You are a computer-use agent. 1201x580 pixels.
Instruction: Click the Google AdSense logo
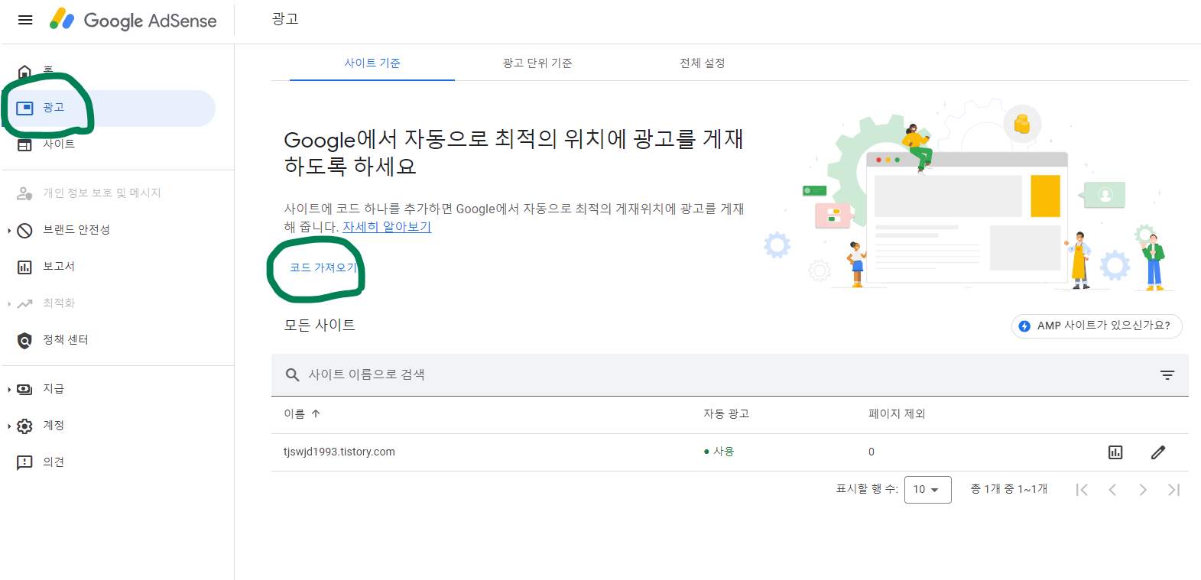[133, 20]
